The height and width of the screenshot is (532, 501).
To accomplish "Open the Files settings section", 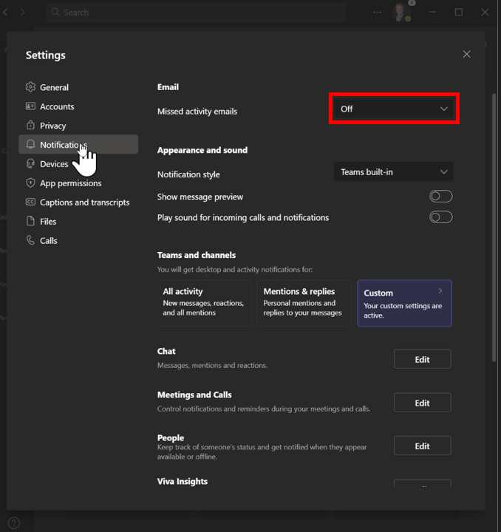I will [x=78, y=221].
